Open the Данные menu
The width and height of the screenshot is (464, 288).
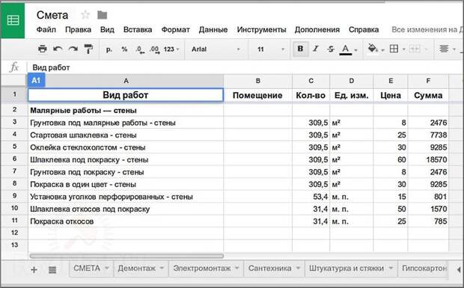click(x=213, y=30)
